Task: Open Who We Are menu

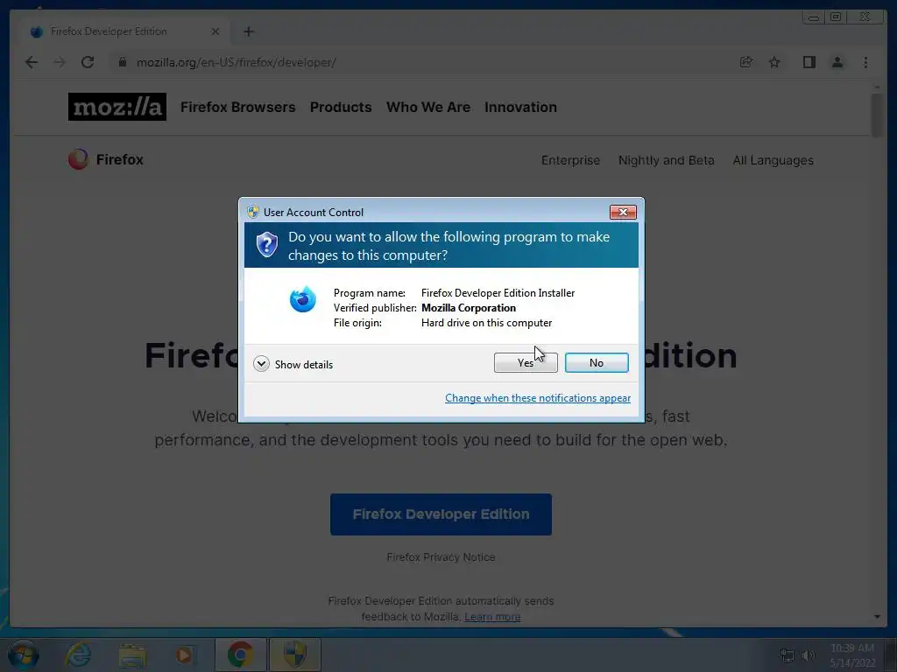Action: (x=427, y=107)
